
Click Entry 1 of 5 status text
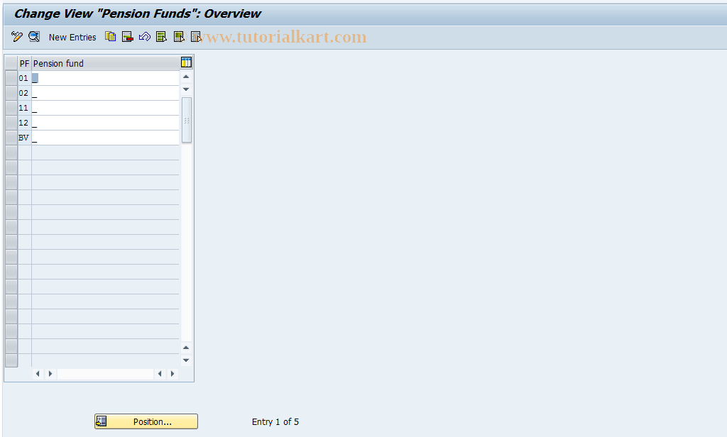(x=275, y=421)
